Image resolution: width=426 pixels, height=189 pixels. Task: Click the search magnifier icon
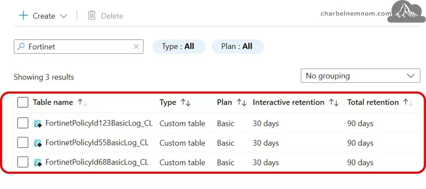click(21, 46)
